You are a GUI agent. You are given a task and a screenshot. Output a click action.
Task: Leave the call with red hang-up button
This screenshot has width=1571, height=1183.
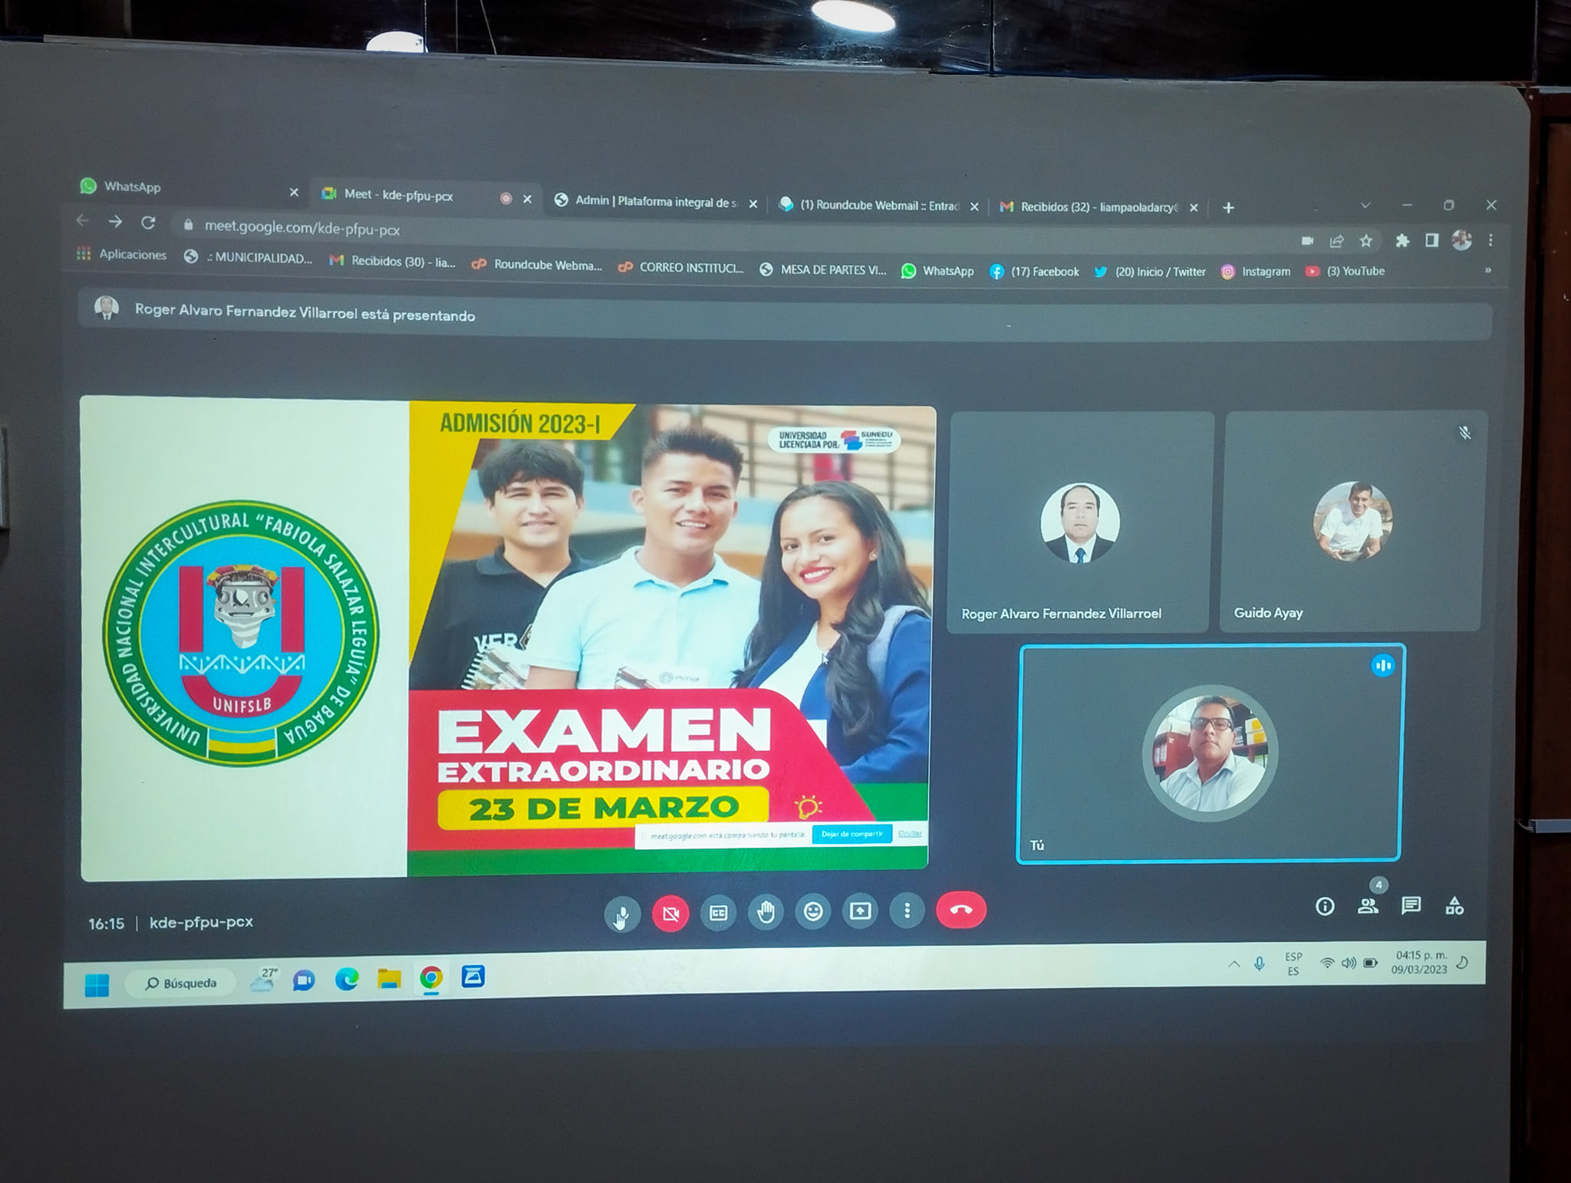point(961,909)
